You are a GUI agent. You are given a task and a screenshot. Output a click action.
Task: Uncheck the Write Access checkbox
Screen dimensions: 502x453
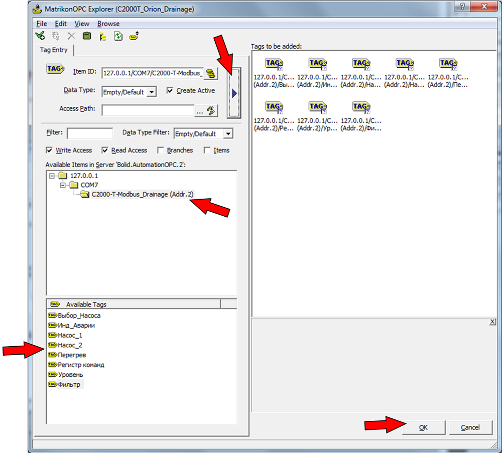point(49,150)
